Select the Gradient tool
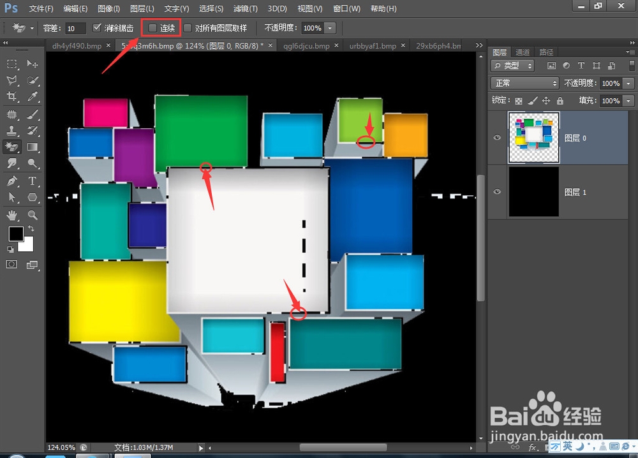This screenshot has height=458, width=638. pyautogui.click(x=32, y=147)
